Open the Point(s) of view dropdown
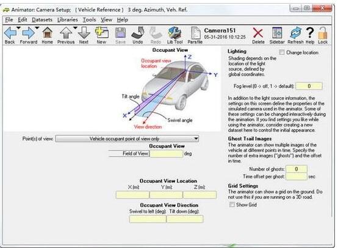The image size is (338, 248). click(x=127, y=139)
